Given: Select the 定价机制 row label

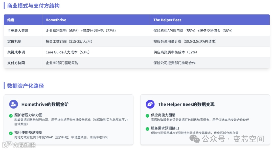Looking at the screenshot, I should point(14,41).
